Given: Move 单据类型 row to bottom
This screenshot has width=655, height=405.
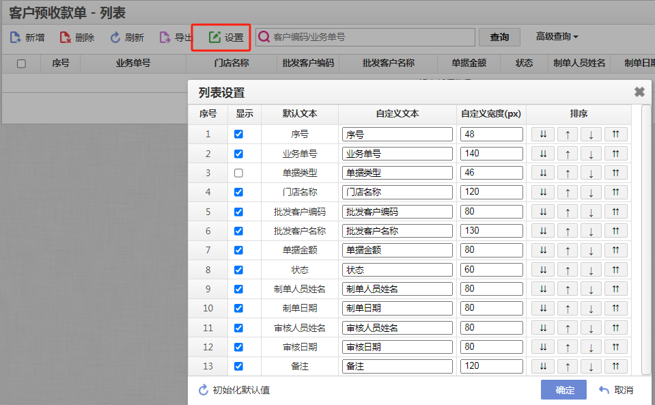Looking at the screenshot, I should 542,173.
